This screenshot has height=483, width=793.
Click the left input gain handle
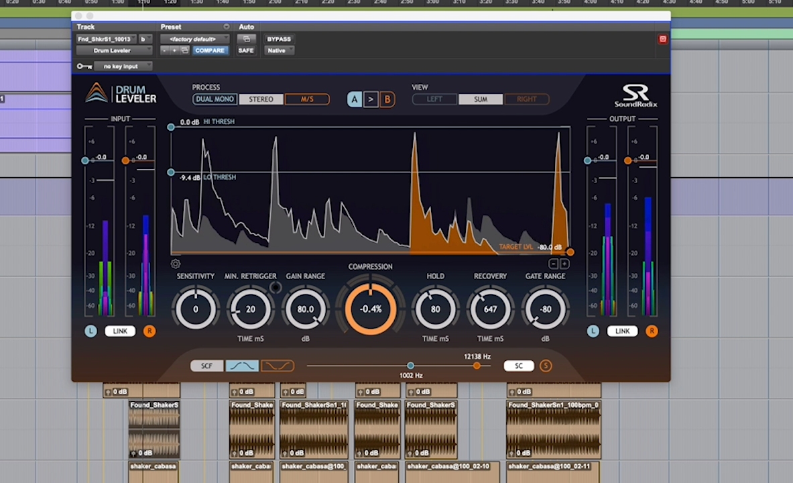coord(85,160)
